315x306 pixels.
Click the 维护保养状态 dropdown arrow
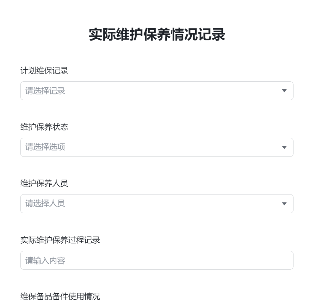tap(284, 147)
